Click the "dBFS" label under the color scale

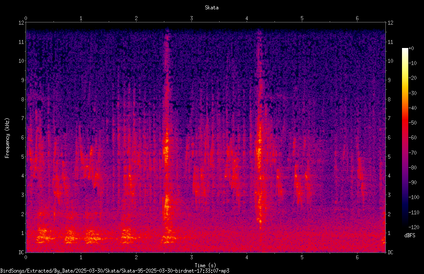(x=410, y=235)
